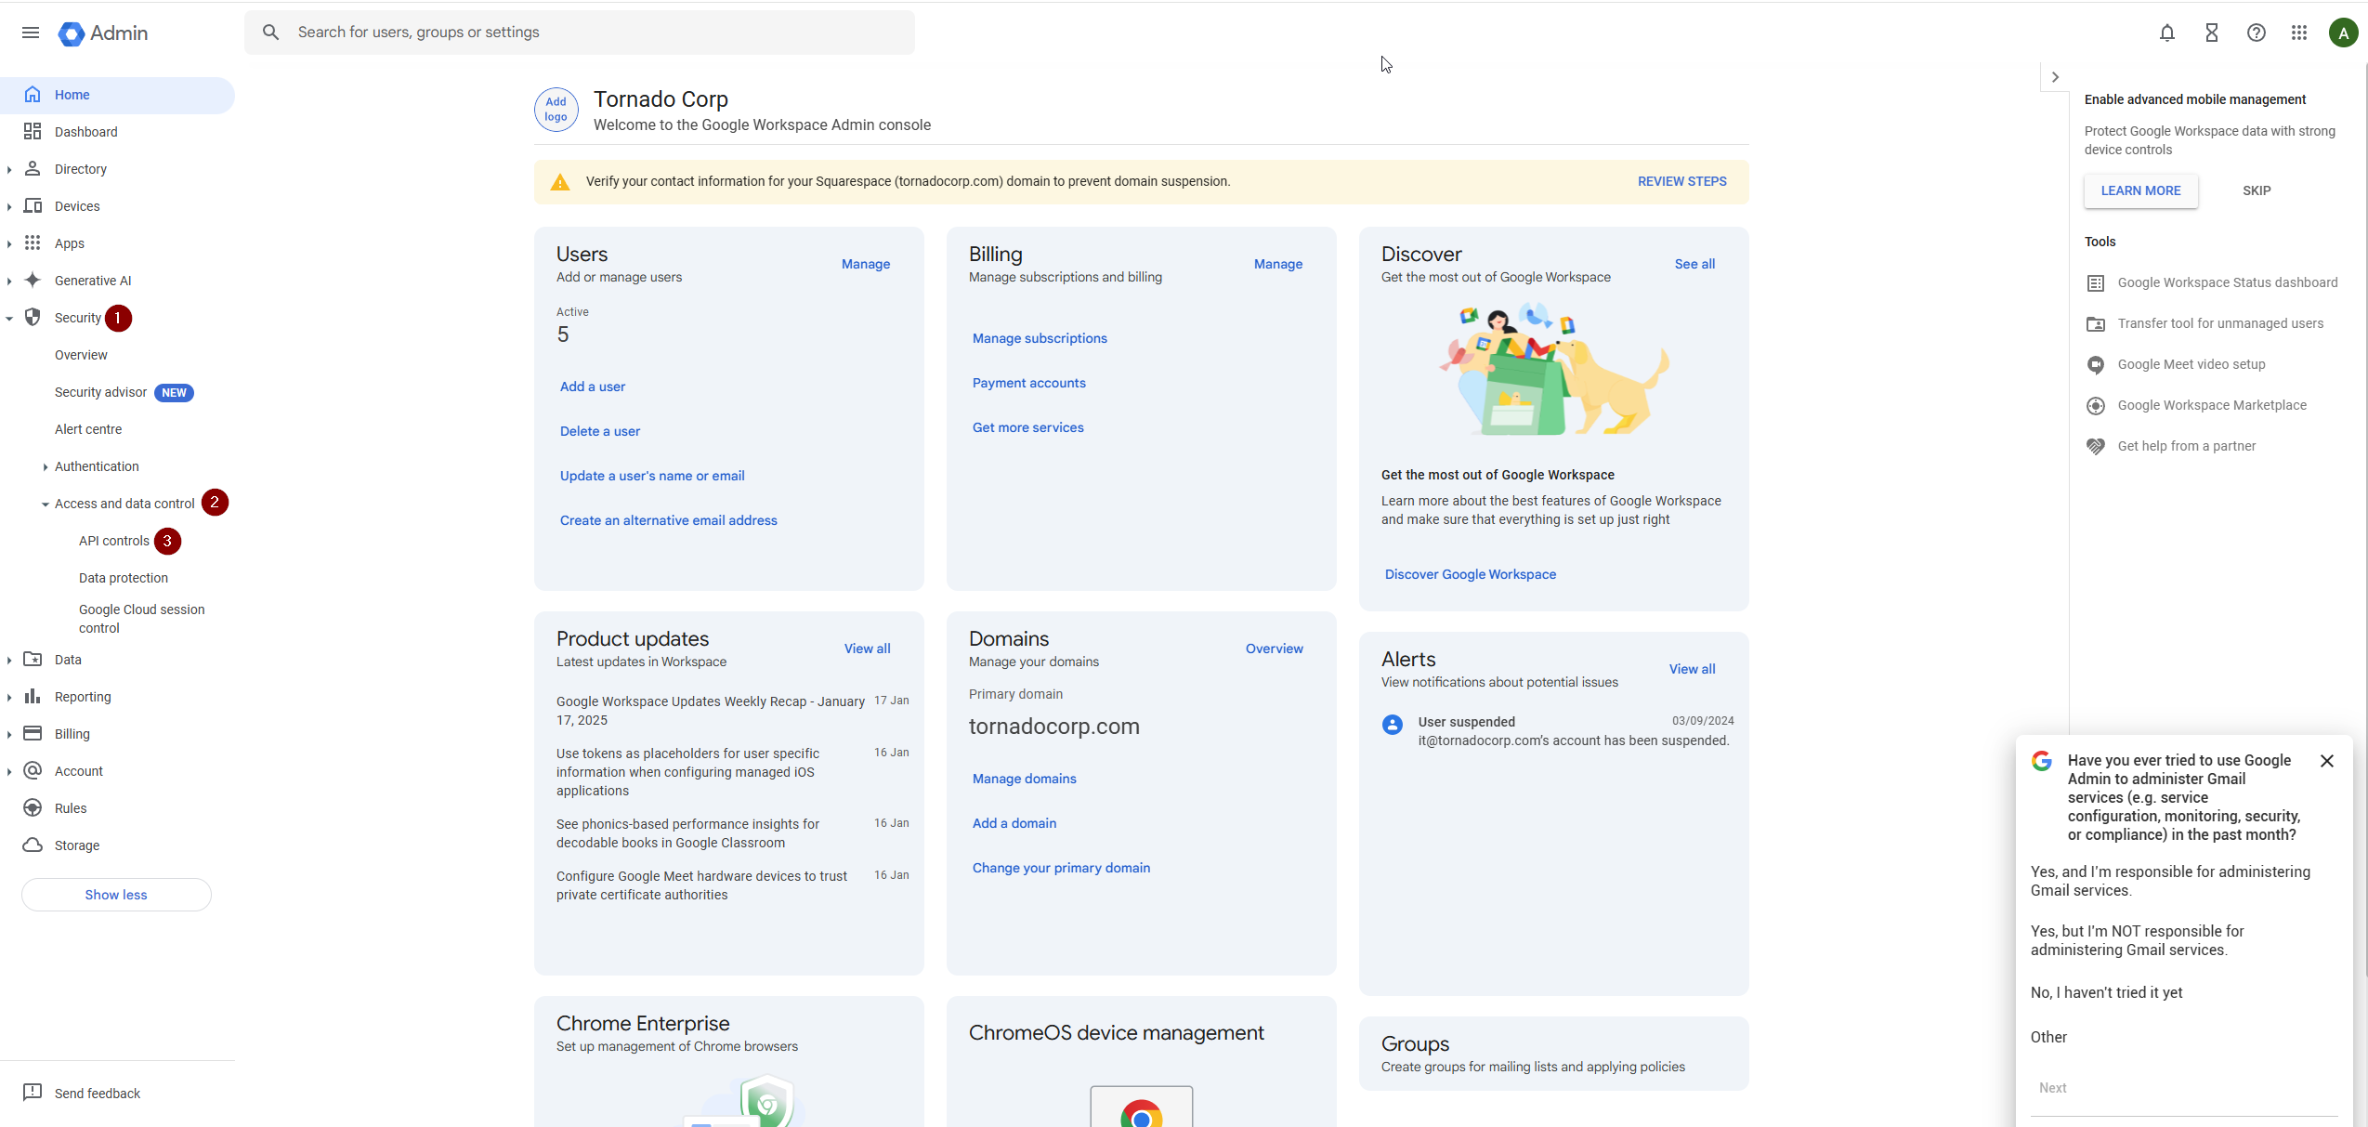2368x1127 pixels.
Task: Open Alert centre in Security menu
Action: click(88, 429)
